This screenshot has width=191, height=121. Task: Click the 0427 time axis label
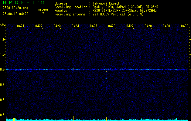[130, 26]
